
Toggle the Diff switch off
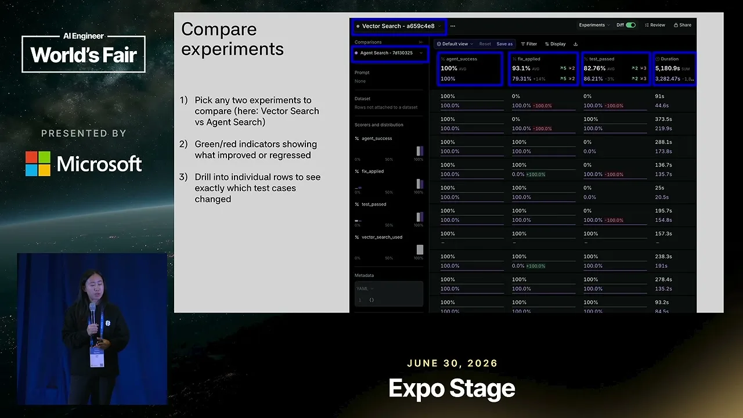(631, 26)
